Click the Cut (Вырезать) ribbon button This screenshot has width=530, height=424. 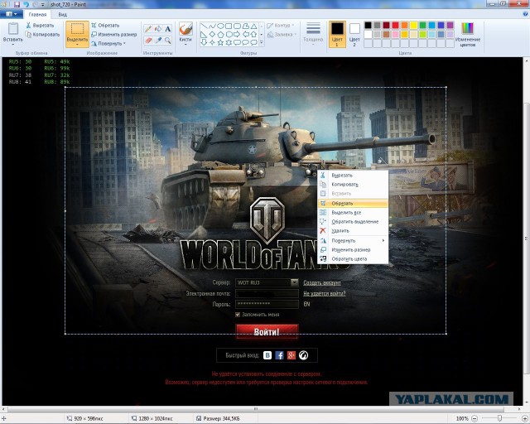point(40,26)
